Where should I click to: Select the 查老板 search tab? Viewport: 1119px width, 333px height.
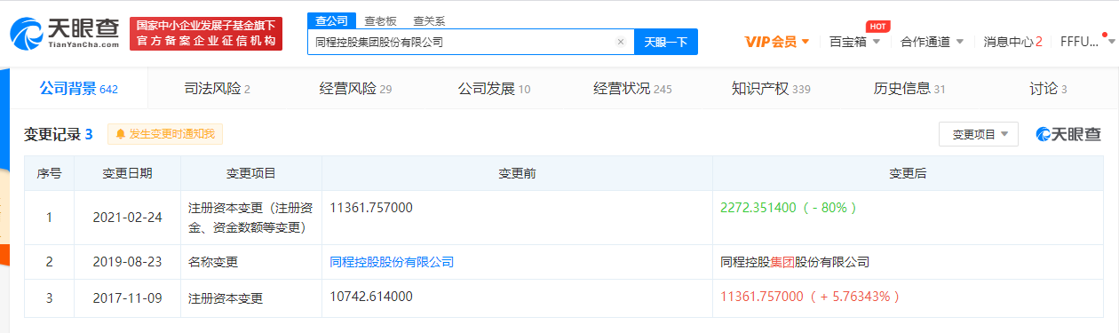pyautogui.click(x=380, y=20)
